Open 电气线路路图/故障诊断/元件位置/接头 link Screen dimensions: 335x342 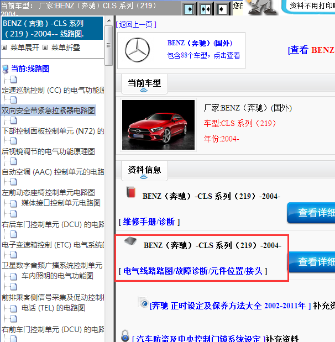coord(193,271)
